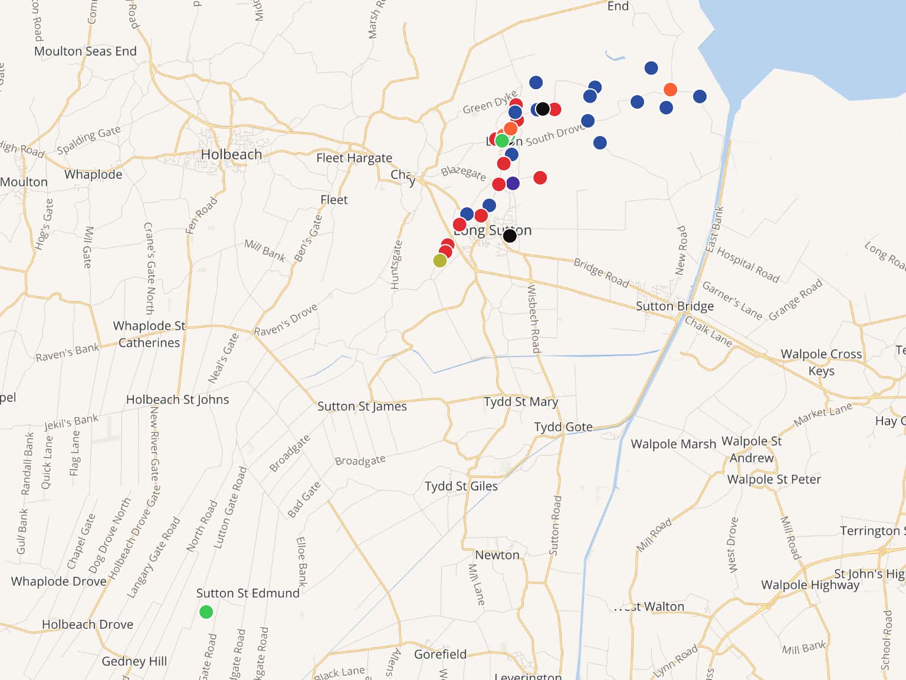Select the Sutton St James label

(362, 406)
